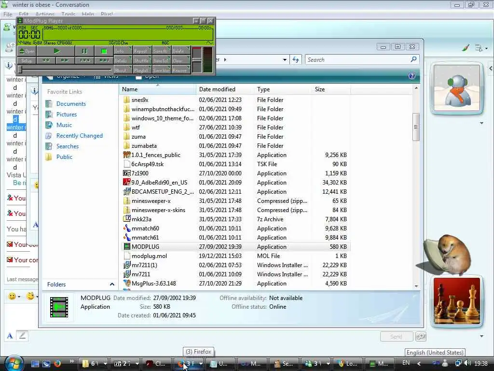Image resolution: width=494 pixels, height=371 pixels.
Task: Open the Explorer address bar history dropdown
Action: tap(285, 59)
